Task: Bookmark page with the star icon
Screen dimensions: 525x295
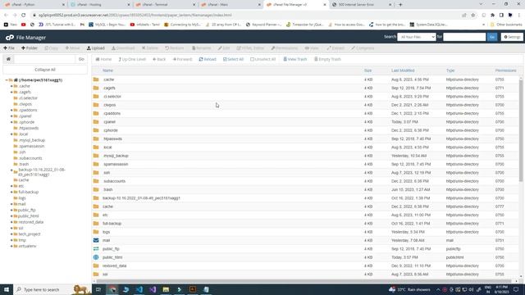Action: 473,15
